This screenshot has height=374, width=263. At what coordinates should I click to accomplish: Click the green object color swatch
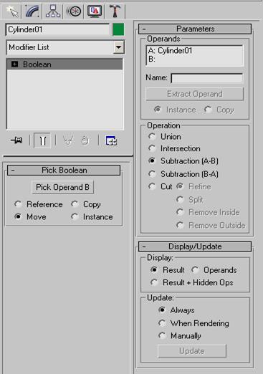[118, 29]
